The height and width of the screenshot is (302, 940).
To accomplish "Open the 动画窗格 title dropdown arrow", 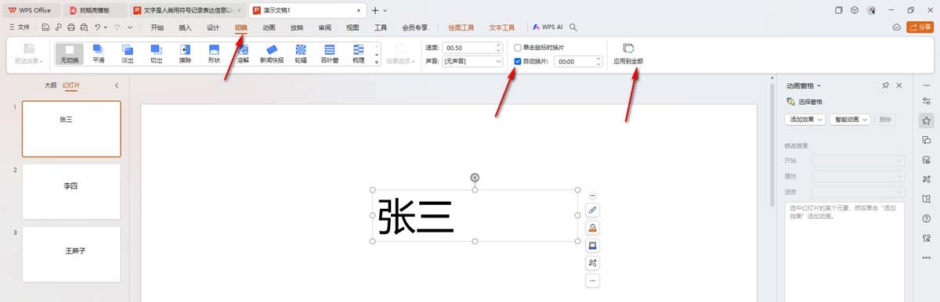I will click(819, 85).
